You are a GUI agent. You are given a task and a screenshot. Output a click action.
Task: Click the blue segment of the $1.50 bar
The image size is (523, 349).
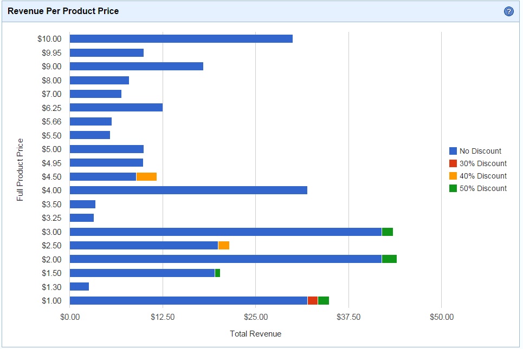(x=142, y=273)
